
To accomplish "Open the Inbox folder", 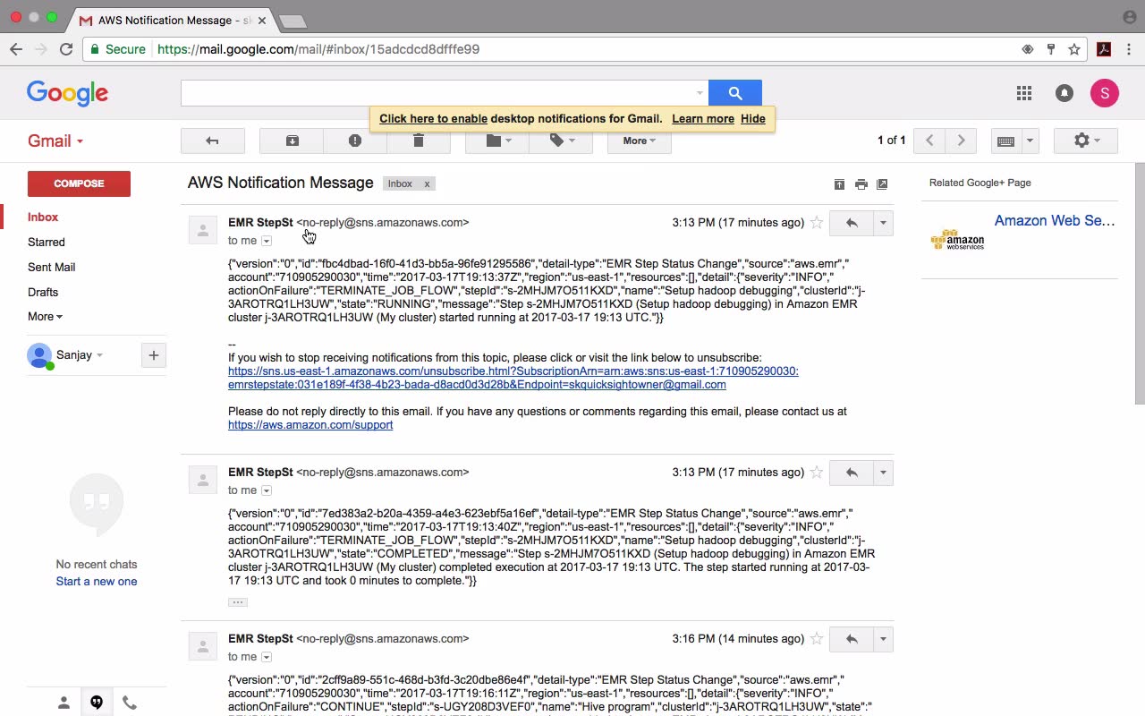I will (43, 217).
